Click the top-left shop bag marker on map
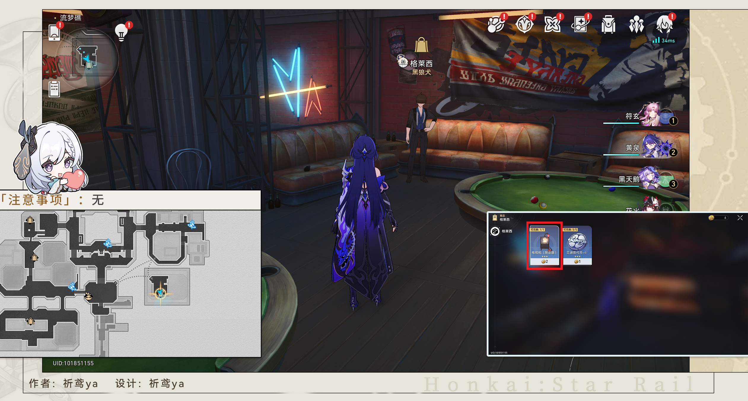The image size is (748, 401). coord(30,220)
